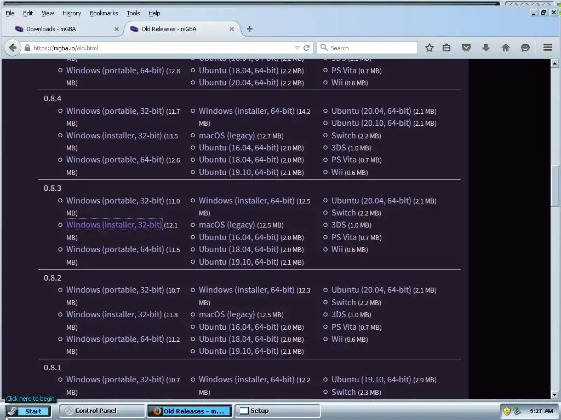Image resolution: width=561 pixels, height=420 pixels.
Task: Select the Old Releases - mGBA tab
Action: pos(182,29)
